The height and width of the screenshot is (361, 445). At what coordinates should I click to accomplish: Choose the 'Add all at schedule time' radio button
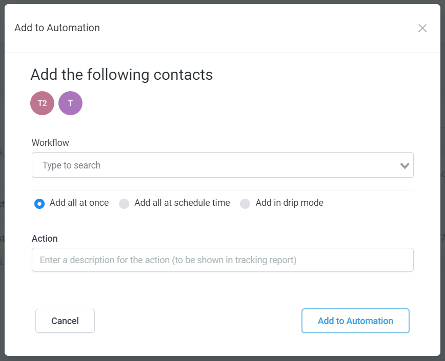click(124, 203)
